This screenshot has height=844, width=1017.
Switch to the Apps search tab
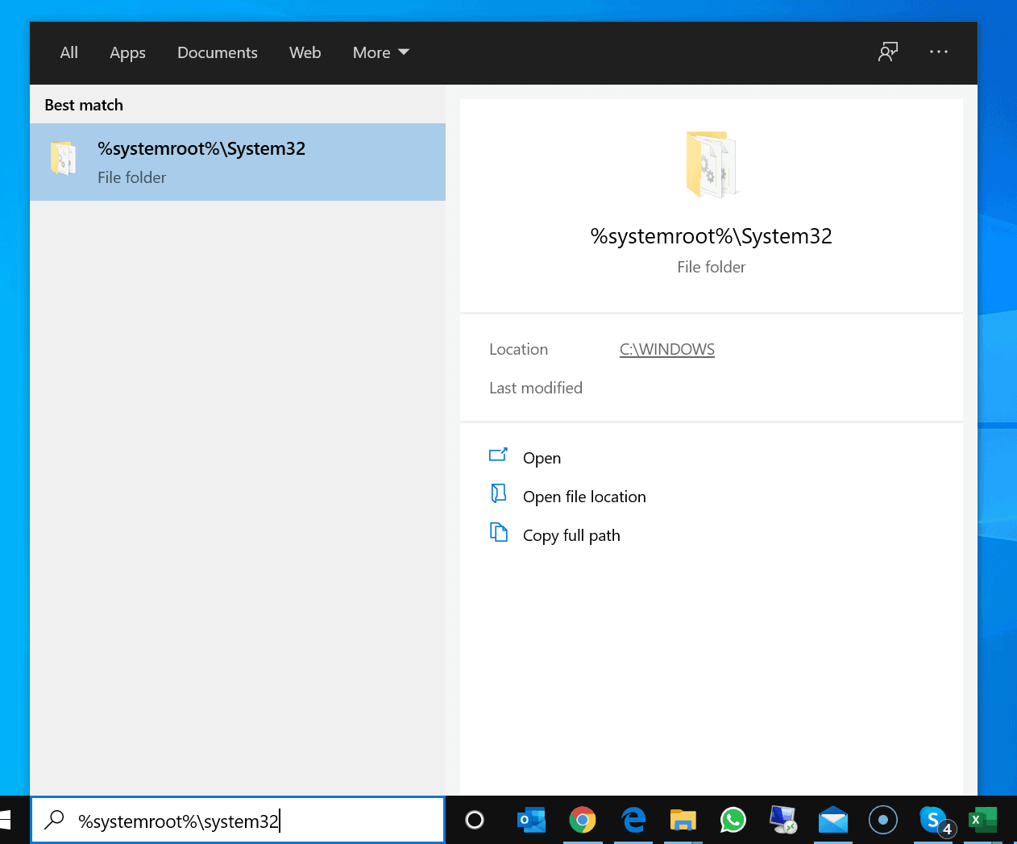point(127,52)
